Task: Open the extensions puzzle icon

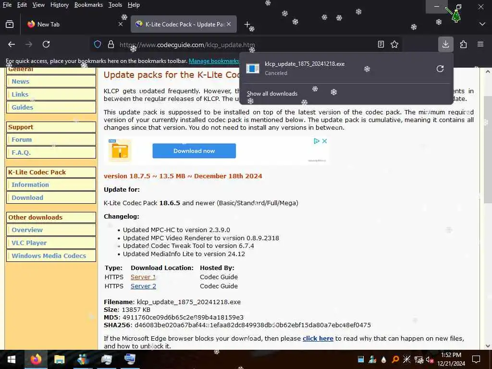Action: click(x=464, y=45)
